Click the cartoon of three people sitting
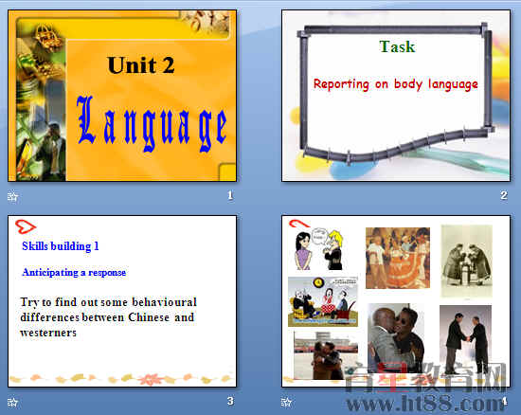521x415 pixels. click(x=323, y=301)
